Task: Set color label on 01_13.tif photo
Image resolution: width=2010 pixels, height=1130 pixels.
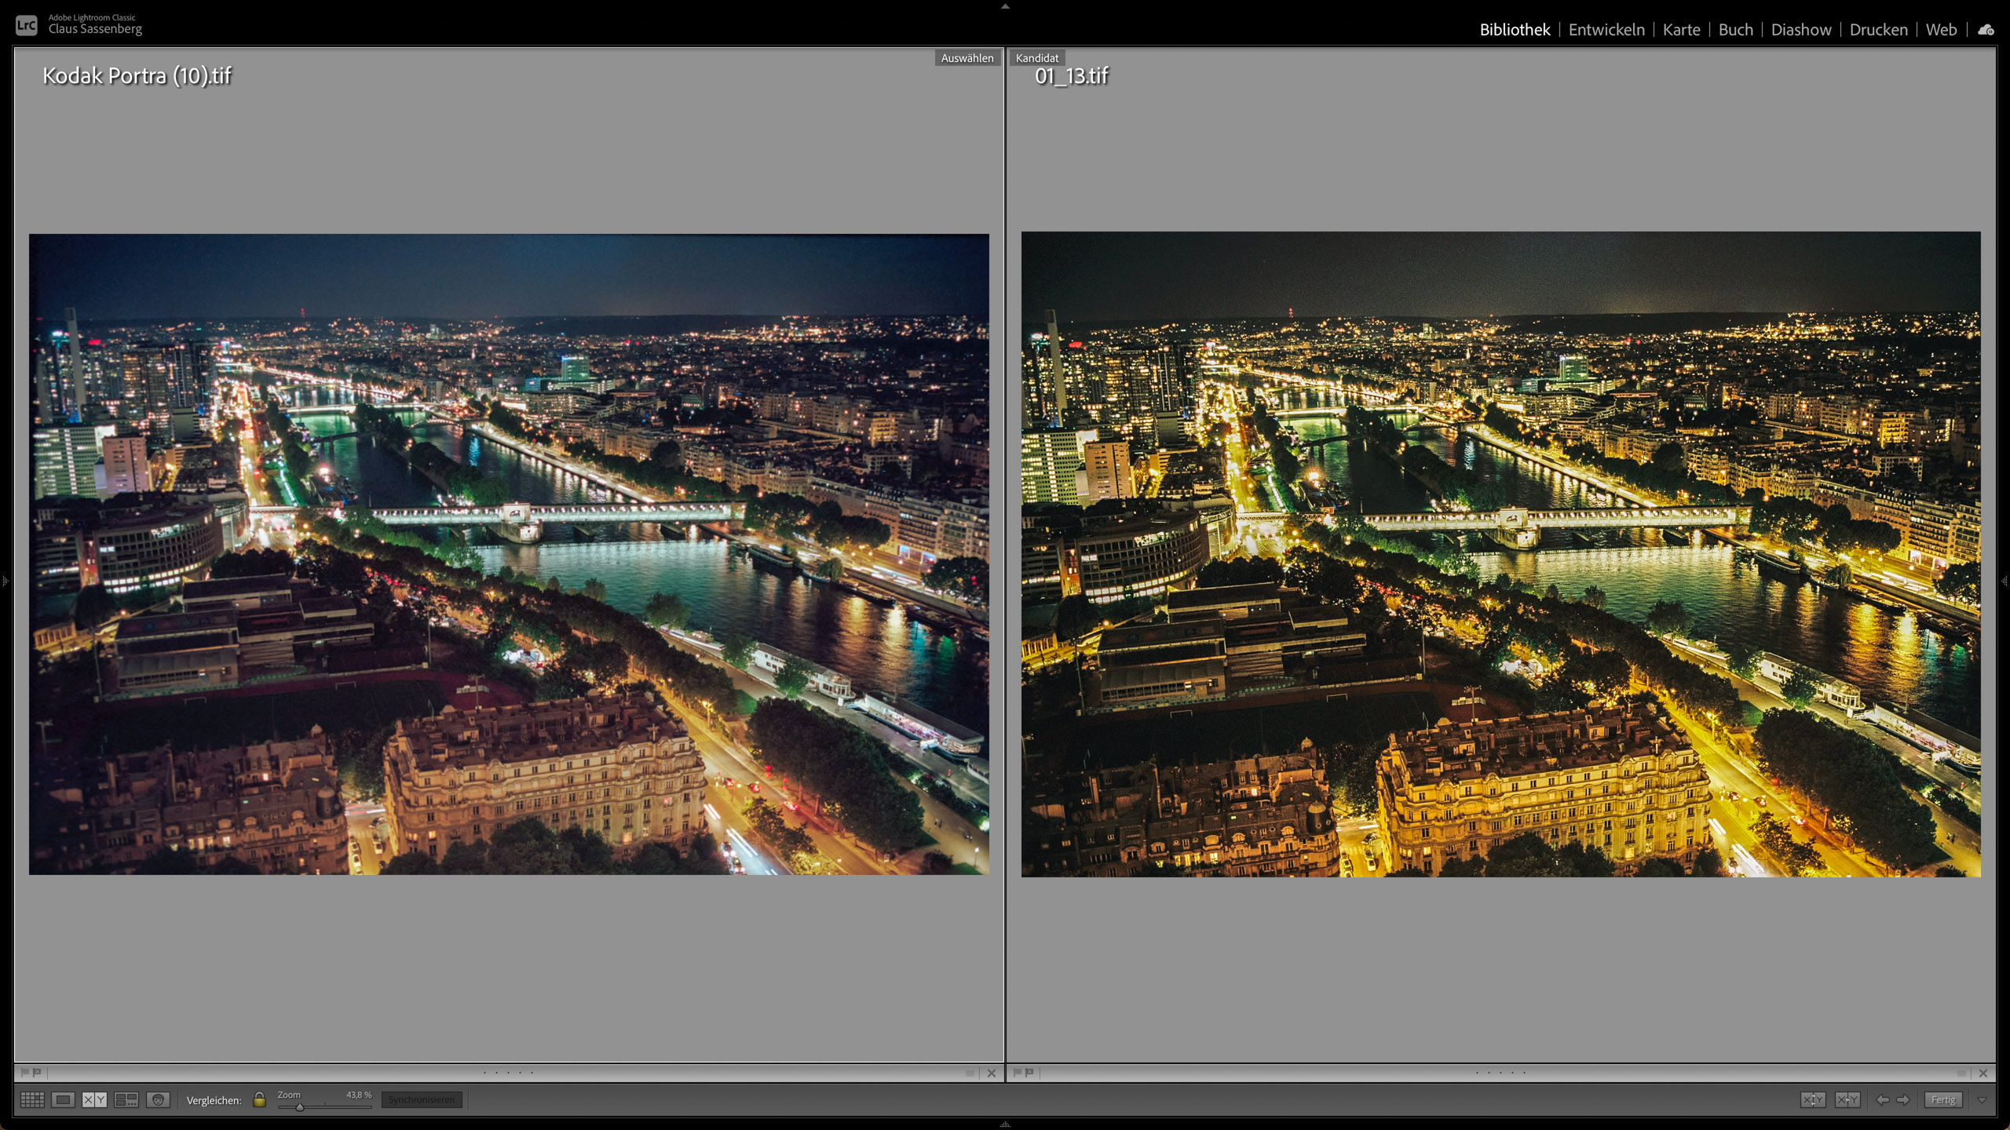Action: 1961,1073
